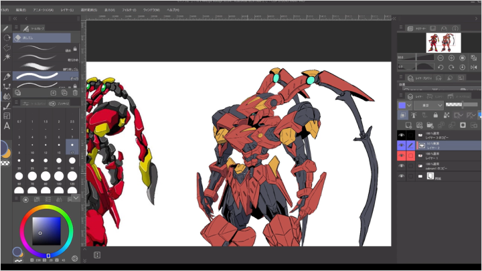Switch to Tool Property tab
Image resolution: width=482 pixels, height=271 pixels.
pos(34,104)
